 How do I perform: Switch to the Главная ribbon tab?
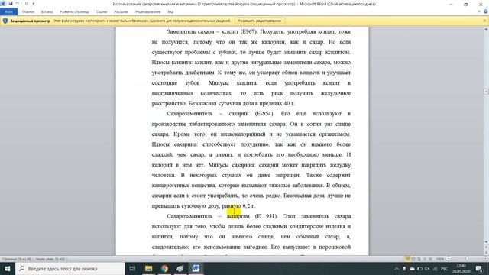point(28,12)
